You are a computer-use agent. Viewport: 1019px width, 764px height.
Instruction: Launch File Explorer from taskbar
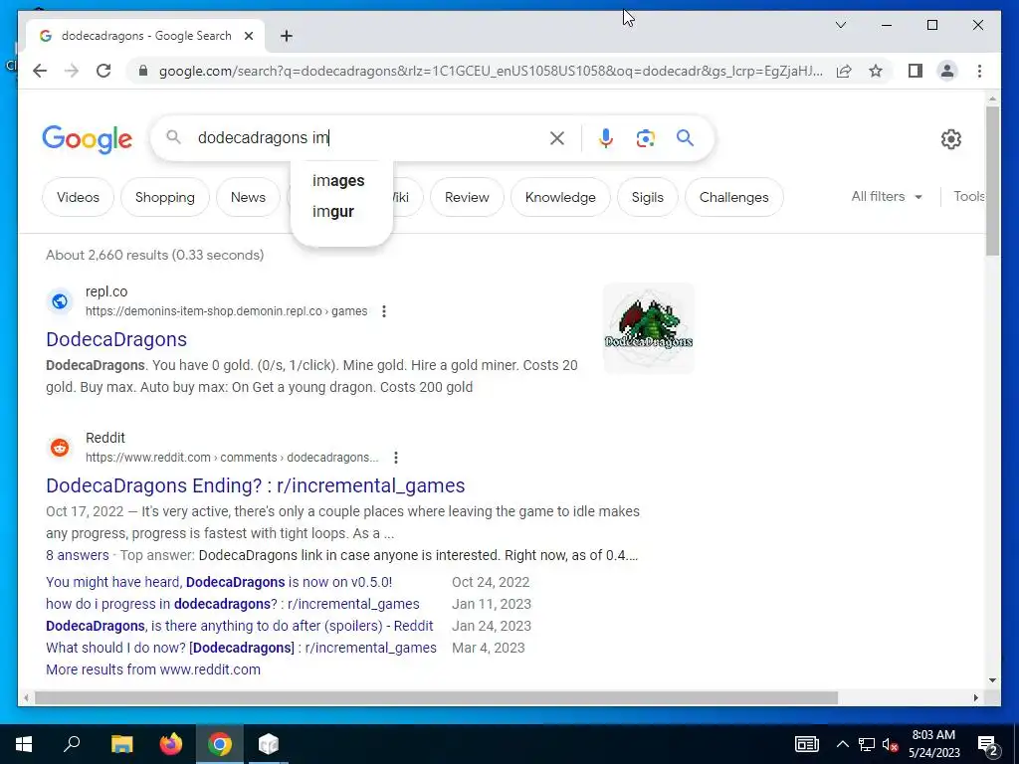click(x=121, y=744)
